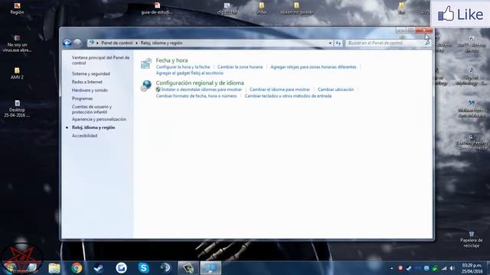Click the Forward arrow in Control Panel
490x275 pixels.
click(77, 43)
